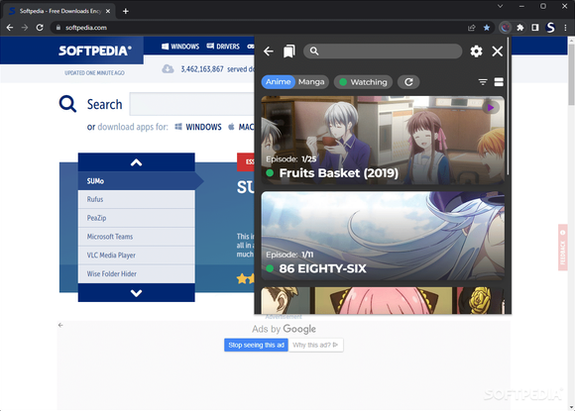Change list layout view icon
Screen dimensions: 575x411
[499, 82]
